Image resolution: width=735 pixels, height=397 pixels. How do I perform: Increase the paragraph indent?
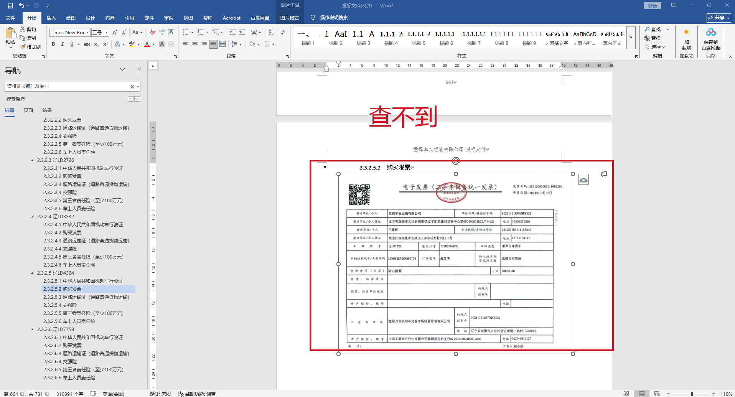pyautogui.click(x=242, y=33)
